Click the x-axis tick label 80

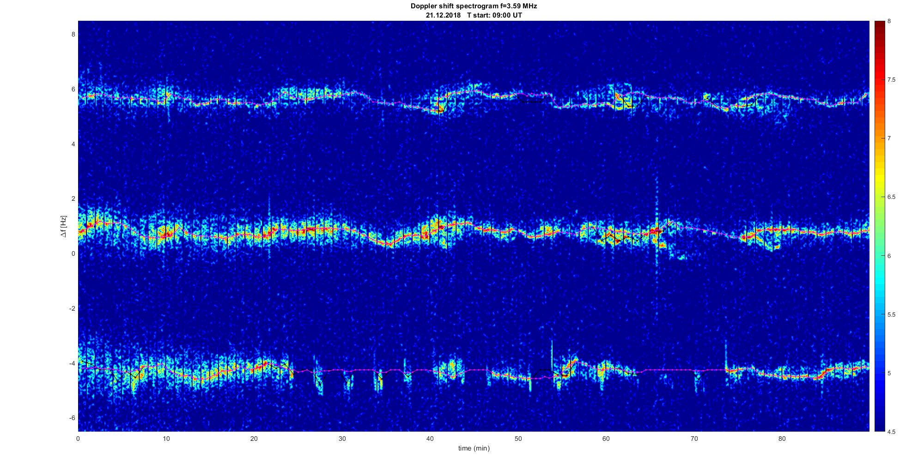click(x=782, y=439)
